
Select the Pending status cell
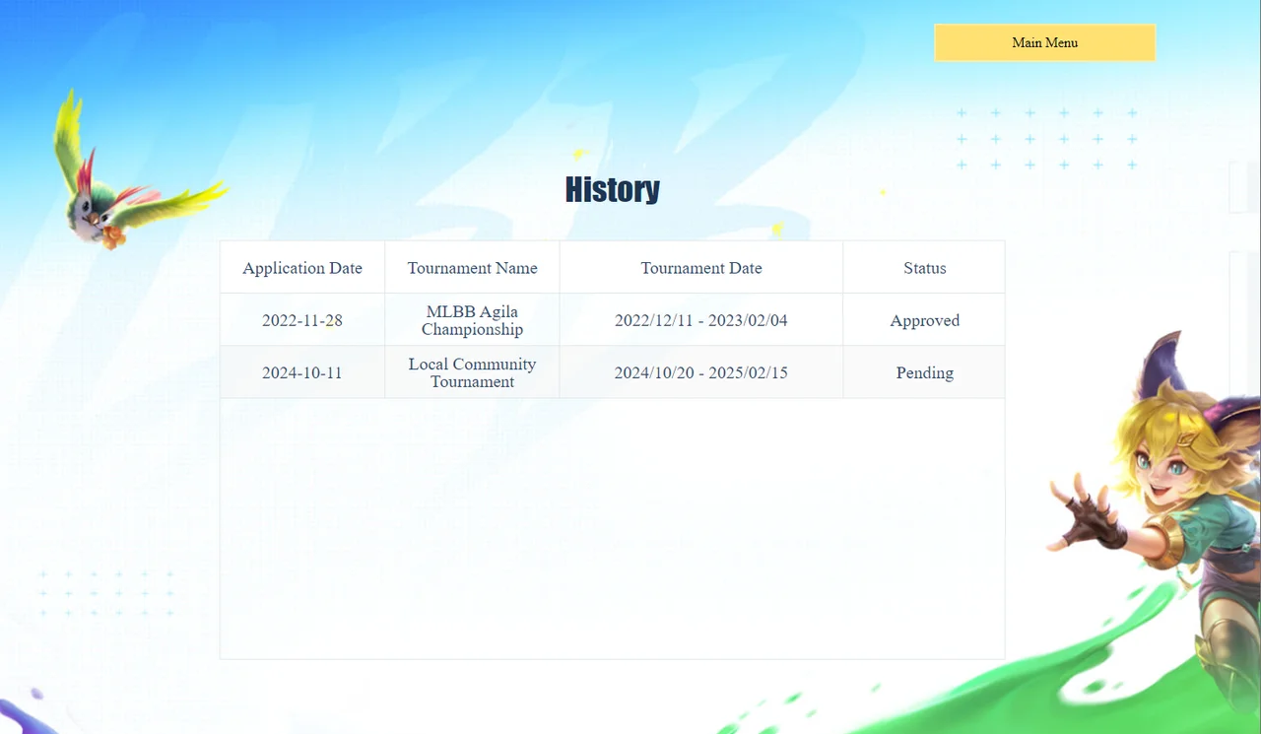pos(924,372)
